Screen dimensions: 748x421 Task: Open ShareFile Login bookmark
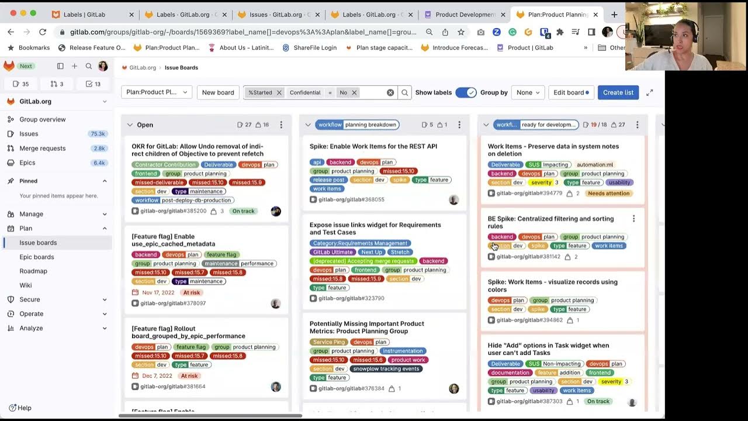(309, 48)
